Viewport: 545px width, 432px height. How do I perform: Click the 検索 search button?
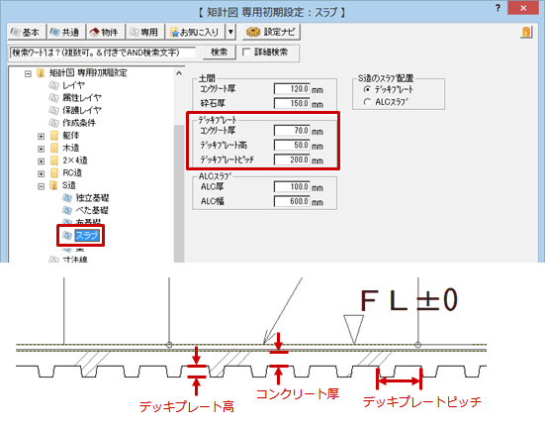tap(220, 53)
